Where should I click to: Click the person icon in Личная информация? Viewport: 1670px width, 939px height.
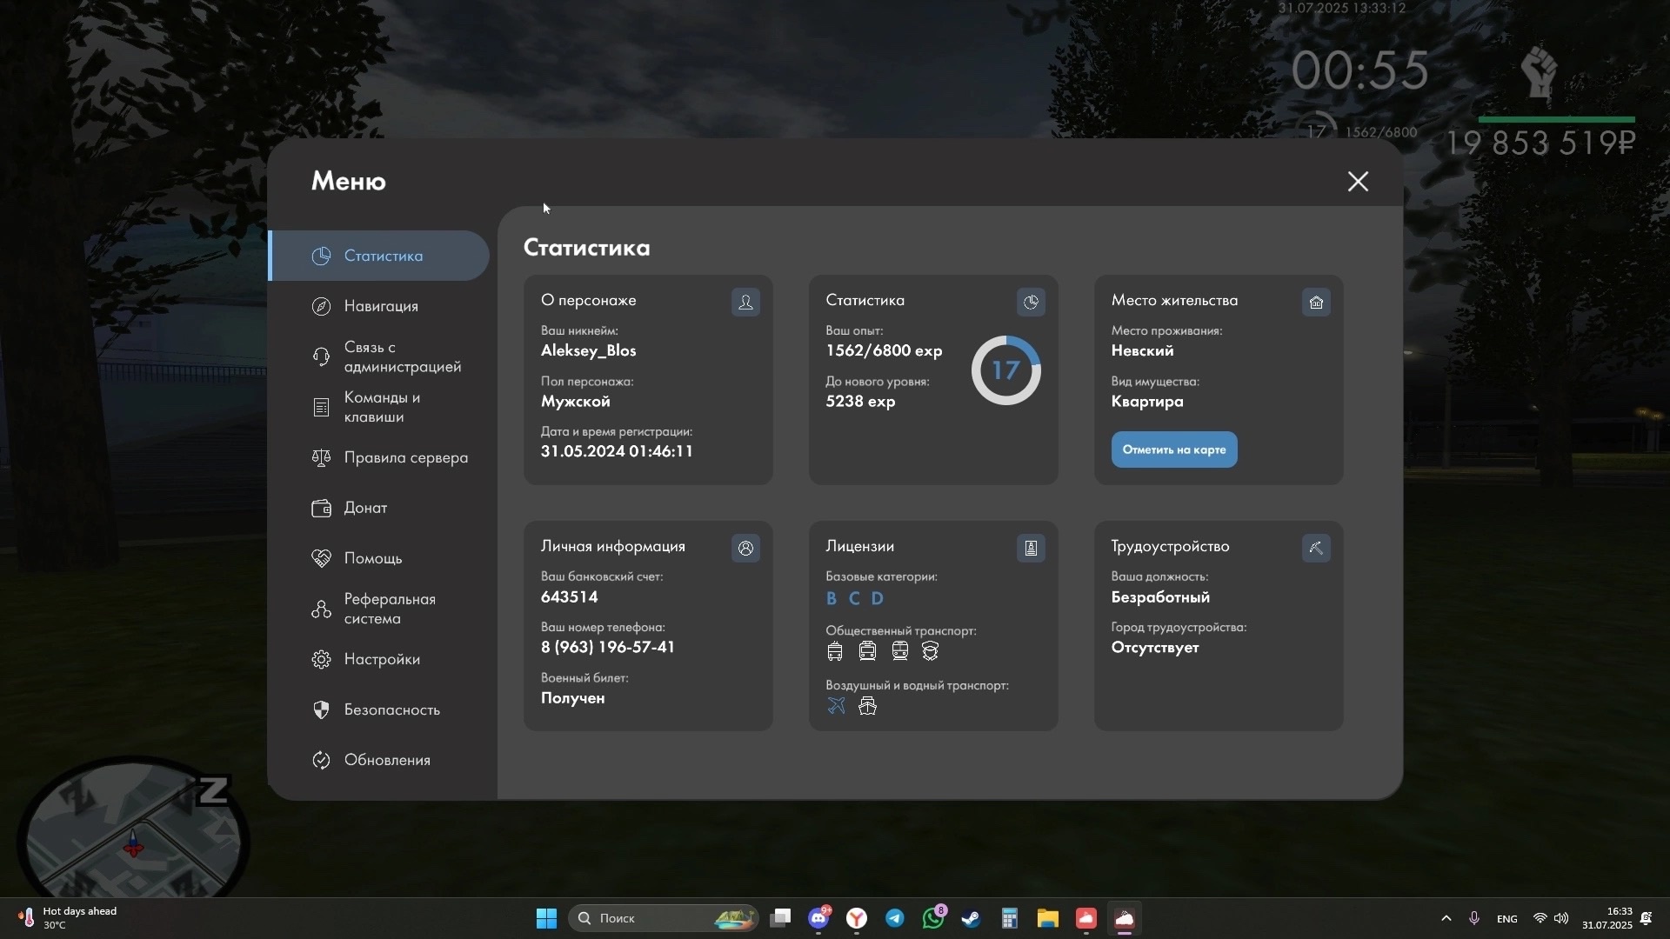tap(745, 548)
